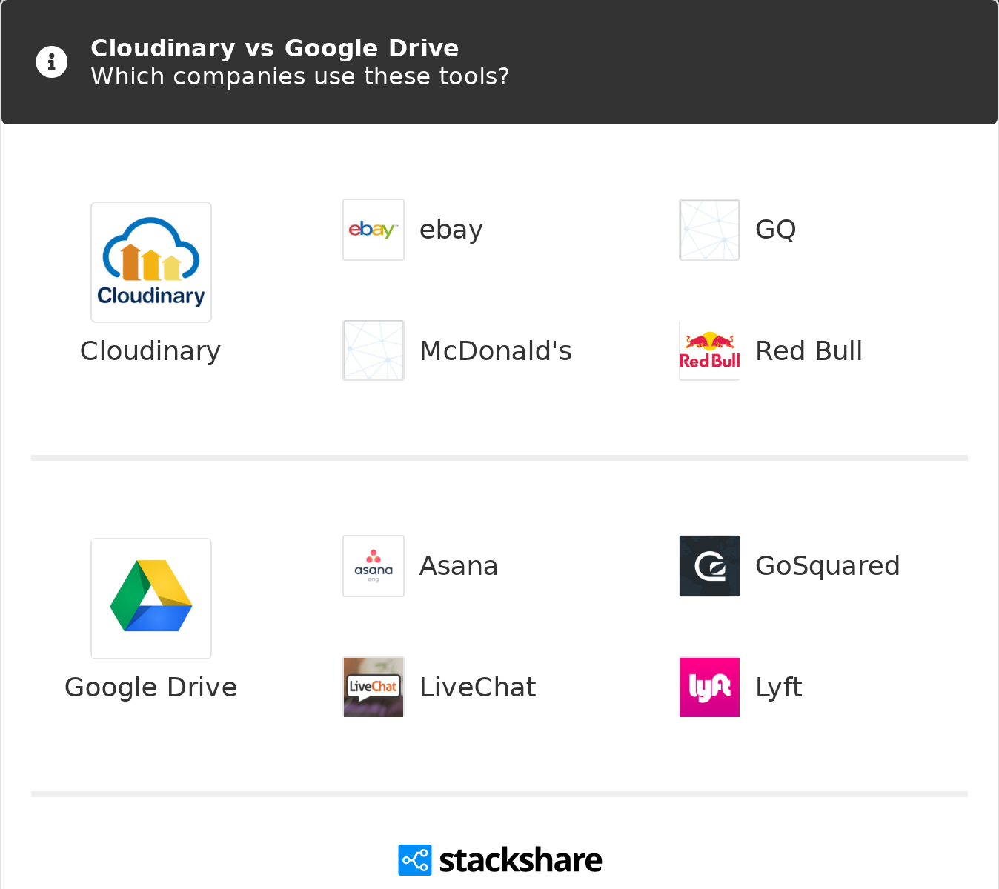Click the Red Bull name link
999x889 pixels.
point(809,351)
